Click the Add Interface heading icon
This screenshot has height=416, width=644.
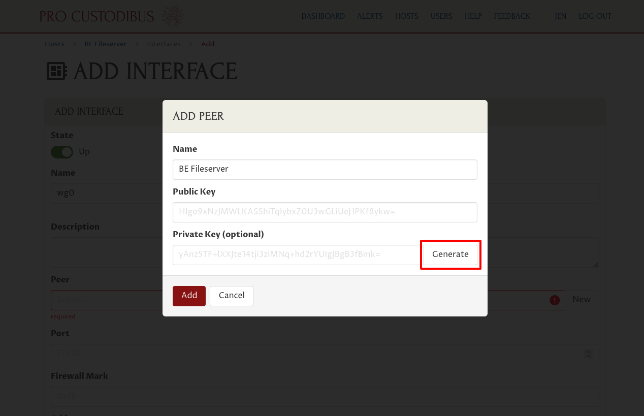point(57,72)
